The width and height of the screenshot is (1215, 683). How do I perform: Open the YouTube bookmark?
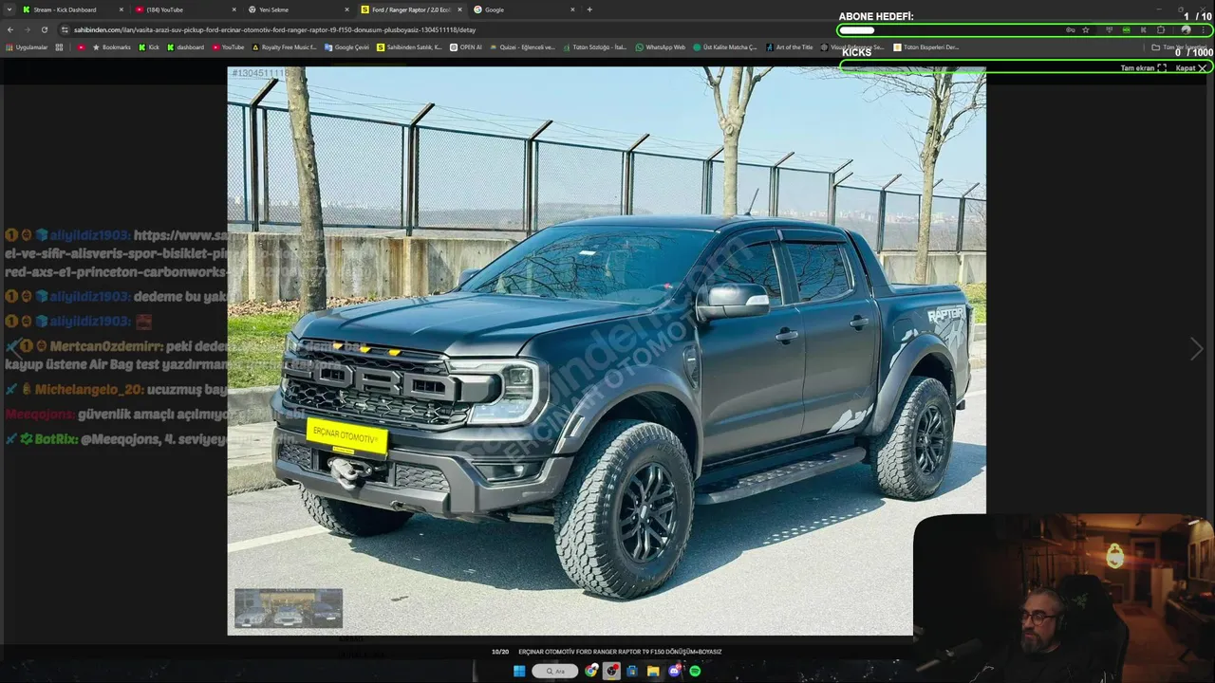coord(228,46)
